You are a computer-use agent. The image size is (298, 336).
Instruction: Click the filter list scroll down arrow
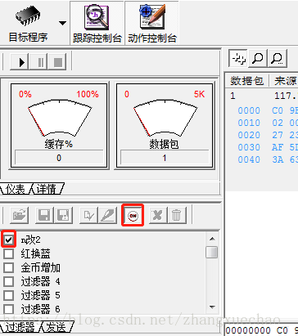212,307
